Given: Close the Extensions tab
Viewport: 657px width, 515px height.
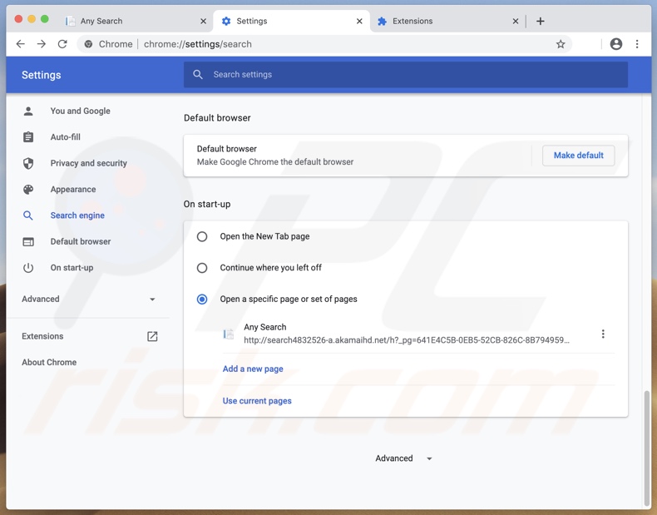Looking at the screenshot, I should tap(516, 21).
